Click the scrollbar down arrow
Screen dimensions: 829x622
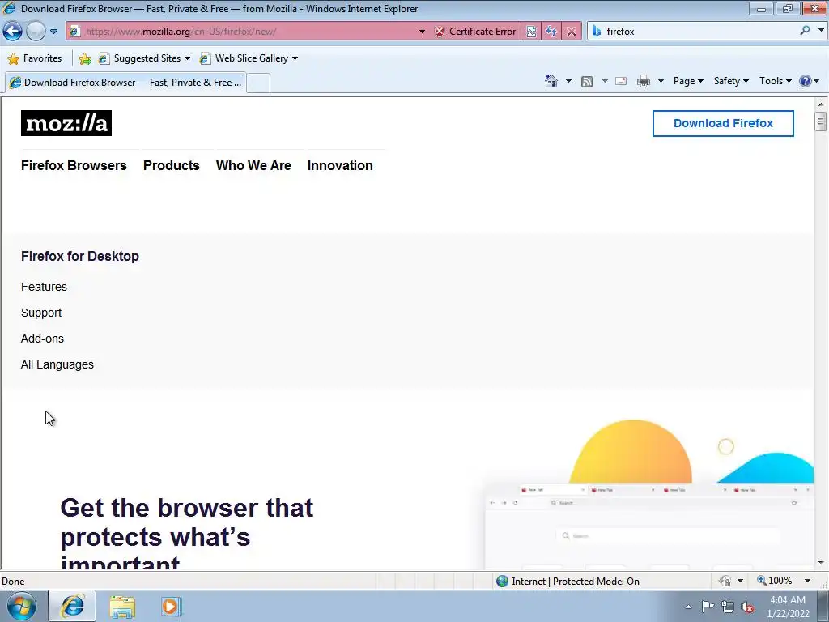[821, 562]
